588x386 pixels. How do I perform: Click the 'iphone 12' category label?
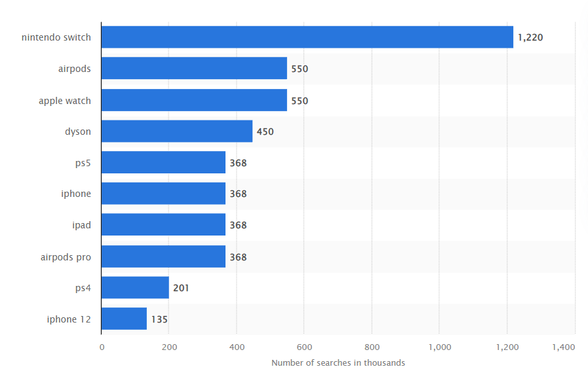pyautogui.click(x=69, y=319)
